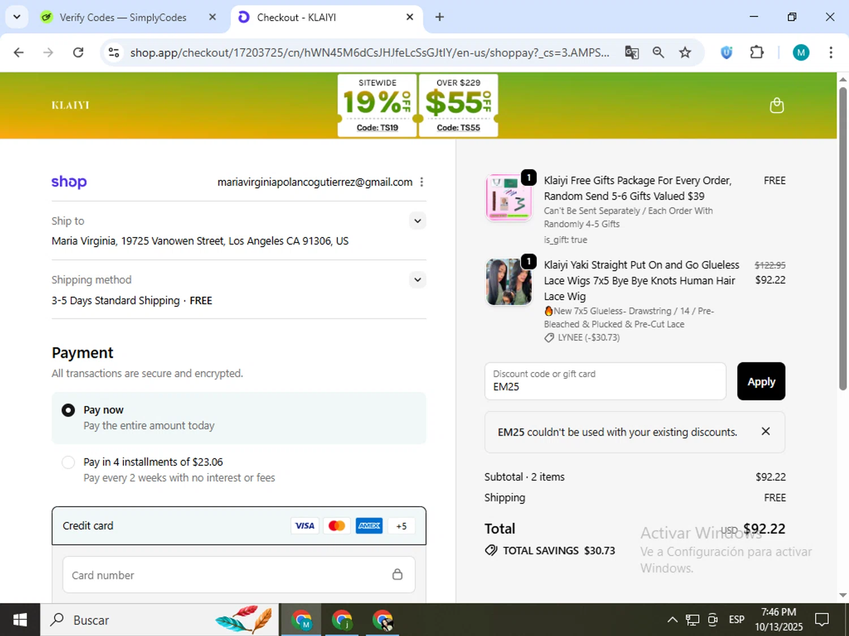Click the 19% off TS19 coupon banner
The image size is (849, 636).
click(x=378, y=105)
